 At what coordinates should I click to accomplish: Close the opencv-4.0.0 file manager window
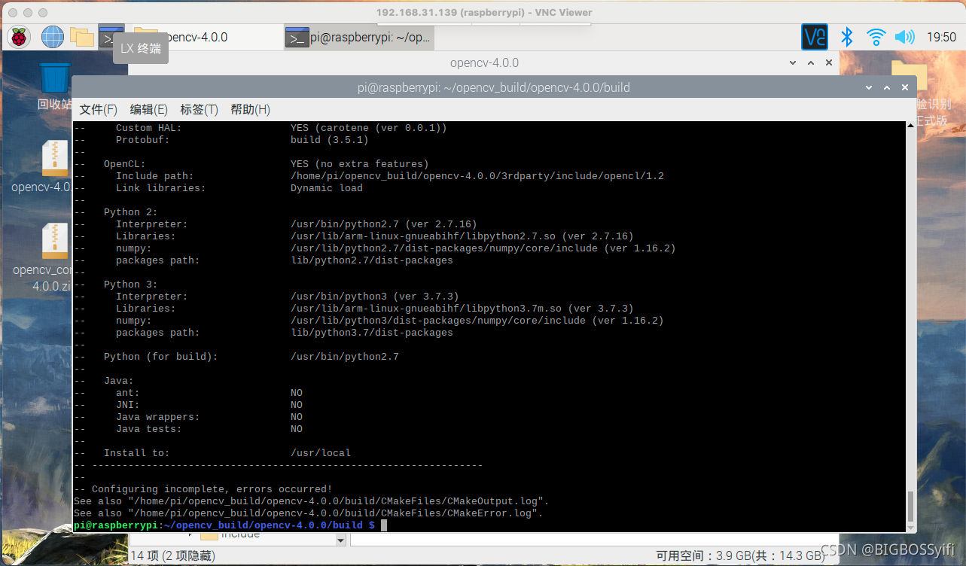pyautogui.click(x=828, y=63)
